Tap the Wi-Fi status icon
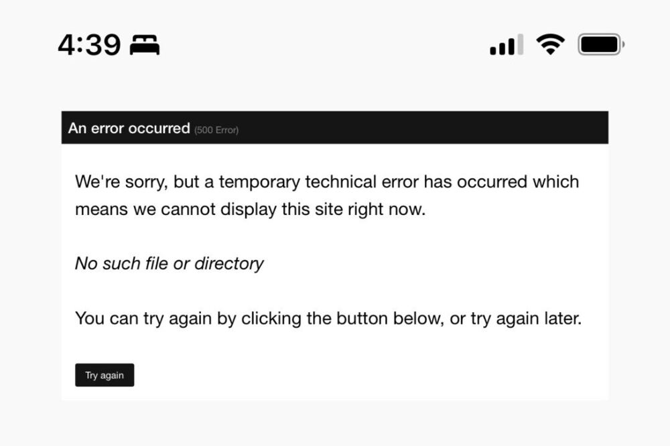The width and height of the screenshot is (670, 446). (550, 45)
